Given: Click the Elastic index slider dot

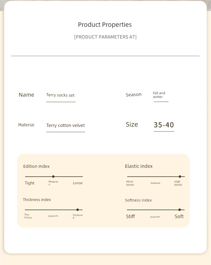Looking at the screenshot, I should tap(180, 176).
